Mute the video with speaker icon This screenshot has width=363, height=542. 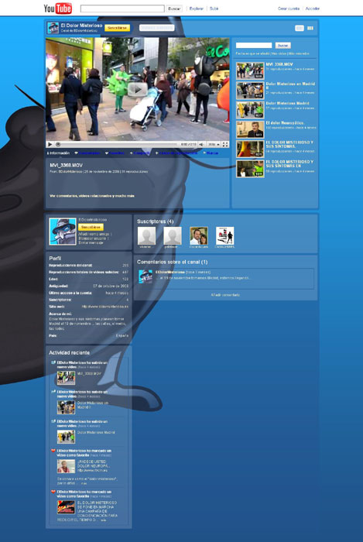pos(201,145)
